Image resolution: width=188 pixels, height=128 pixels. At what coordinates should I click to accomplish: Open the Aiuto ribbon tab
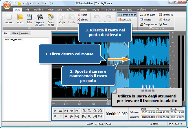pos(154,10)
